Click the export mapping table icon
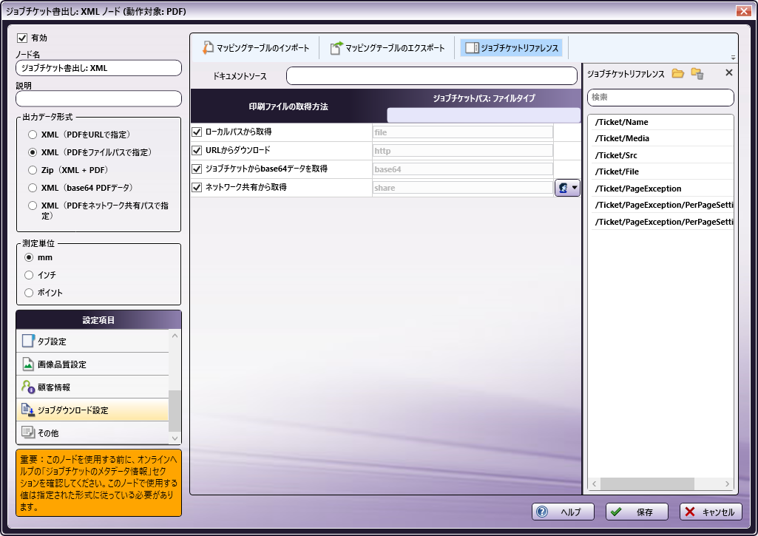Viewport: 758px width, 536px height. pos(336,47)
